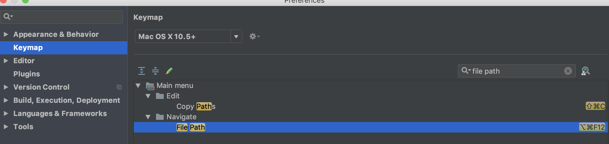
Task: Clear the 'file path' search text
Action: click(x=568, y=71)
